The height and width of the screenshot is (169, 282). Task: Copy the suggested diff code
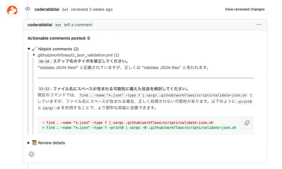[x=247, y=123]
